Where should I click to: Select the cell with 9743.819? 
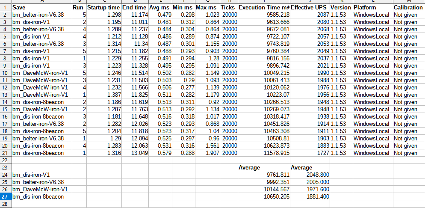(264, 44)
